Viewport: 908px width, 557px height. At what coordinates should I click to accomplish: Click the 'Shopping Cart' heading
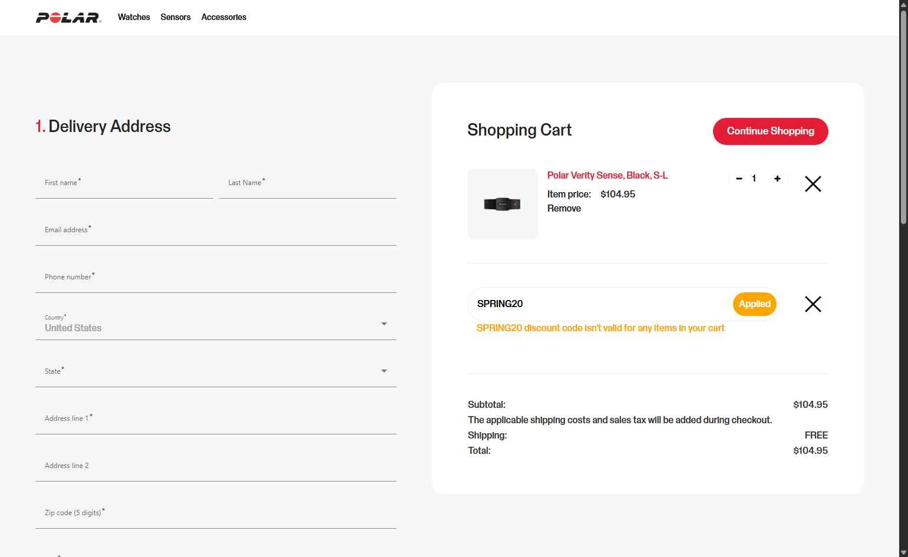click(520, 130)
